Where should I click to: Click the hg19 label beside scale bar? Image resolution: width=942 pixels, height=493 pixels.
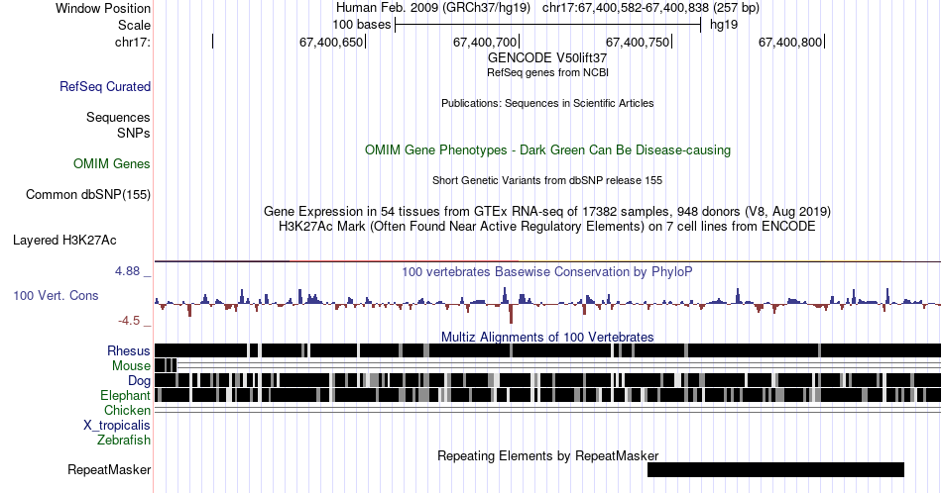click(723, 25)
